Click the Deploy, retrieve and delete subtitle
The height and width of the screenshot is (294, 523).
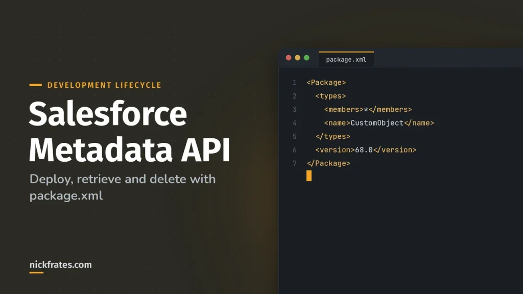123,187
